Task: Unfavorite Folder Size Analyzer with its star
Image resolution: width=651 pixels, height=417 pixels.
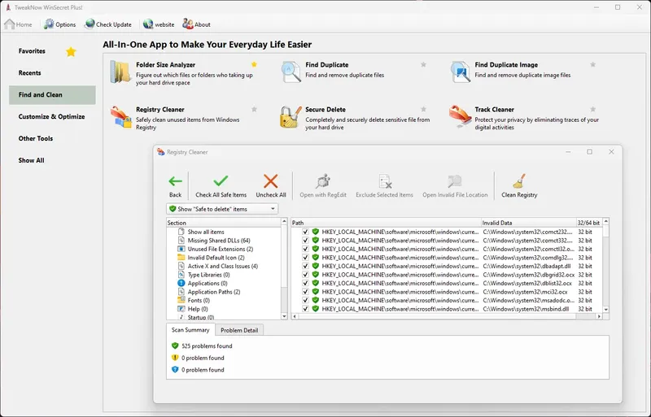Action: tap(254, 64)
